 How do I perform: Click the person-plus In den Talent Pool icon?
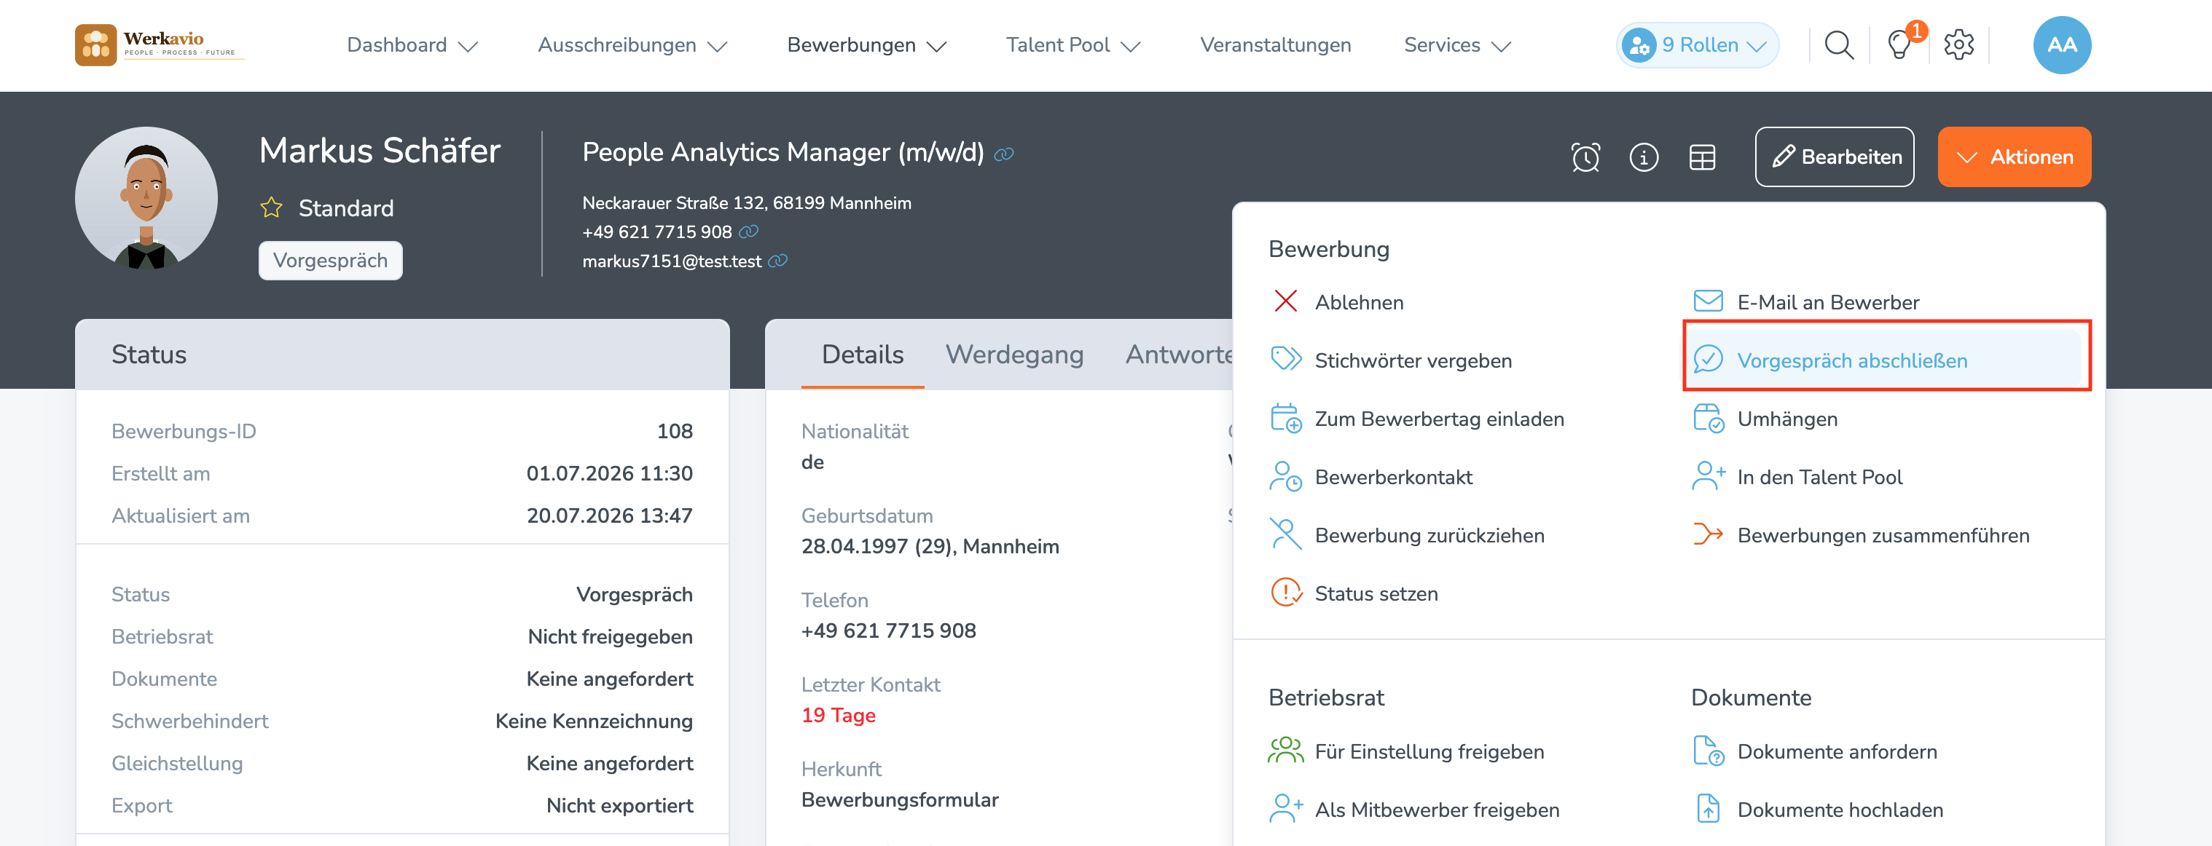[1708, 476]
